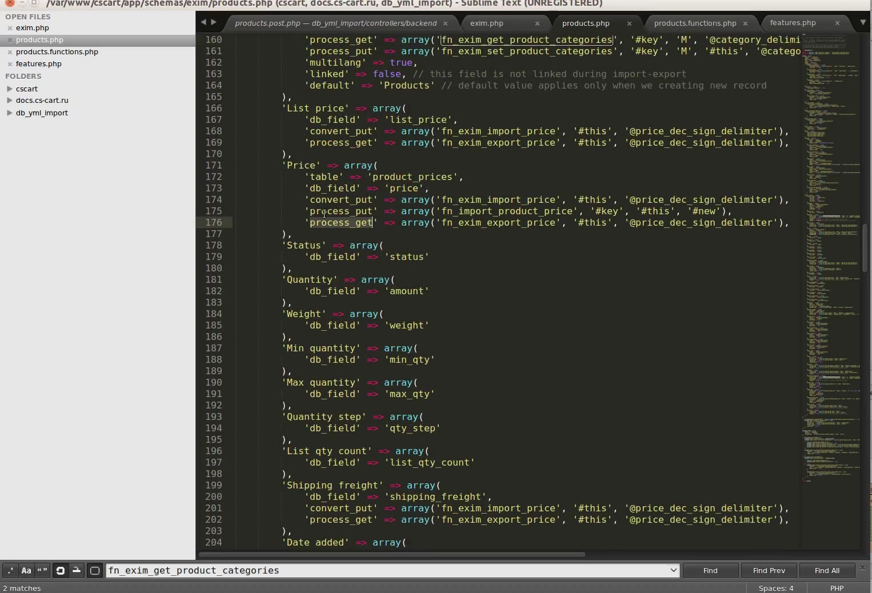This screenshot has width=872, height=593.
Task: Click 'fn_import_product_price' in code
Action: pyautogui.click(x=506, y=211)
